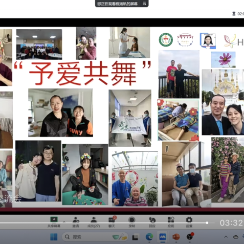Start 录制 recording in meeting toolbar
This screenshot has height=244, width=244.
coord(132,222)
